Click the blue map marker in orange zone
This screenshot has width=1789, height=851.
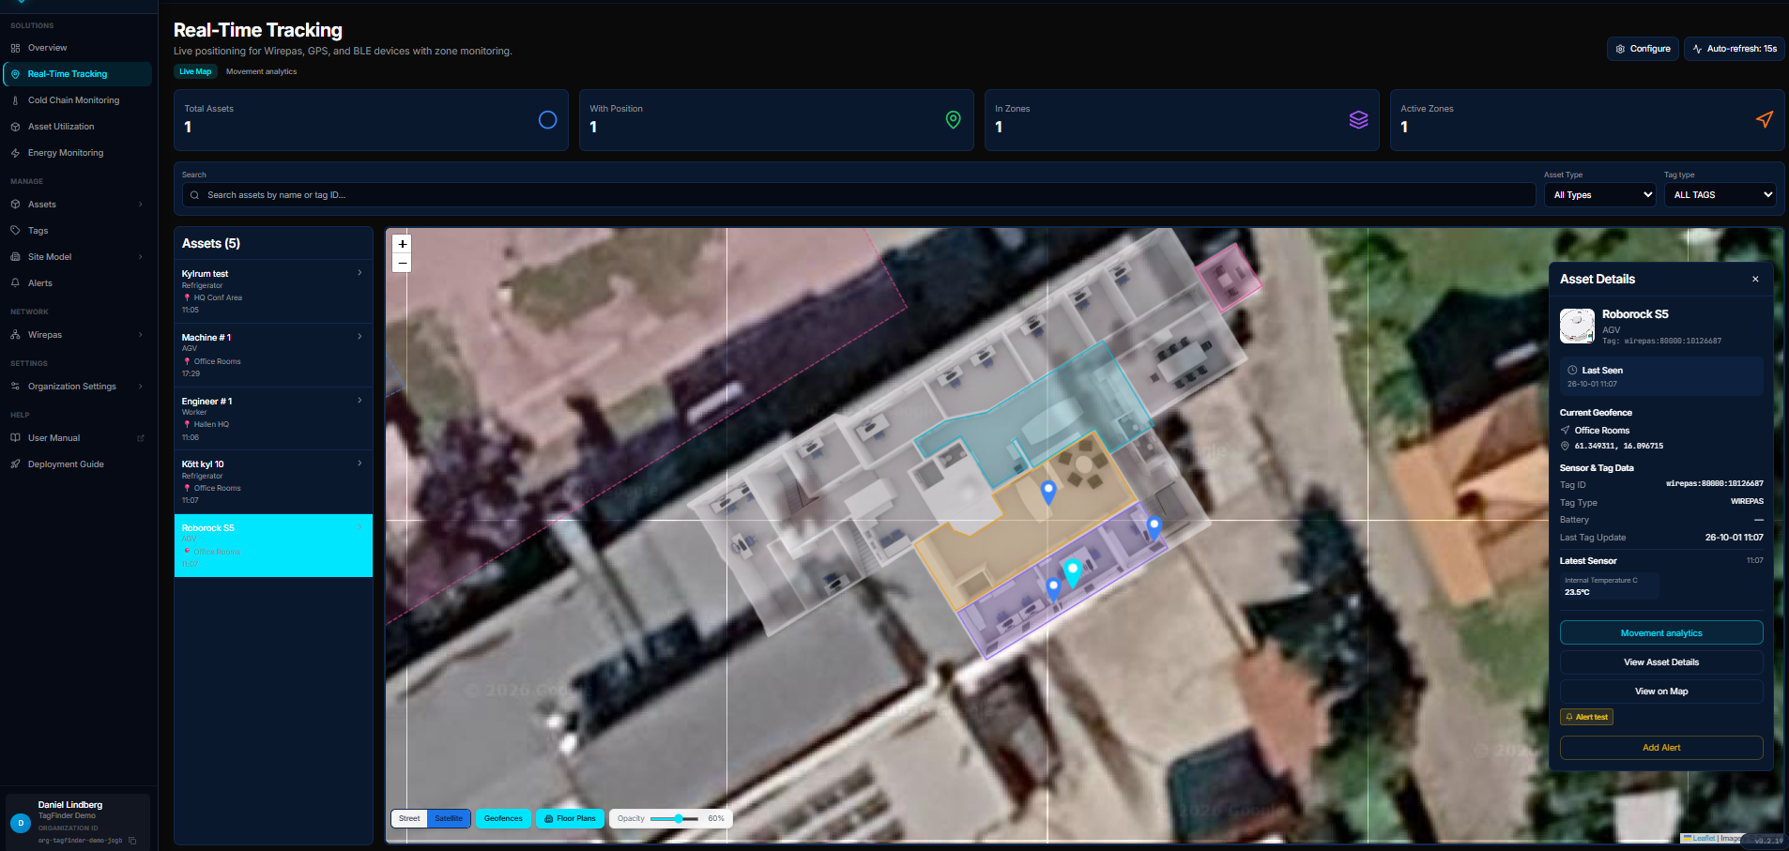(1049, 491)
